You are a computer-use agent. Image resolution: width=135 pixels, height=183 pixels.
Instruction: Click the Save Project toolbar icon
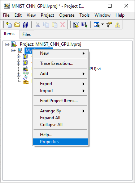coord(84,25)
